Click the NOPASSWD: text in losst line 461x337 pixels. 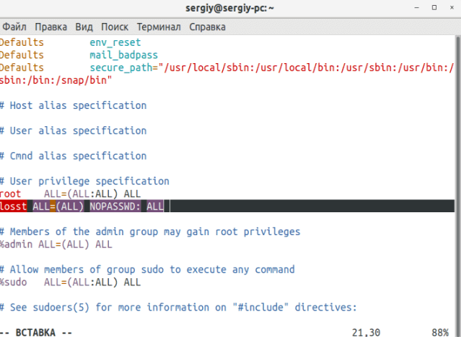coord(115,207)
